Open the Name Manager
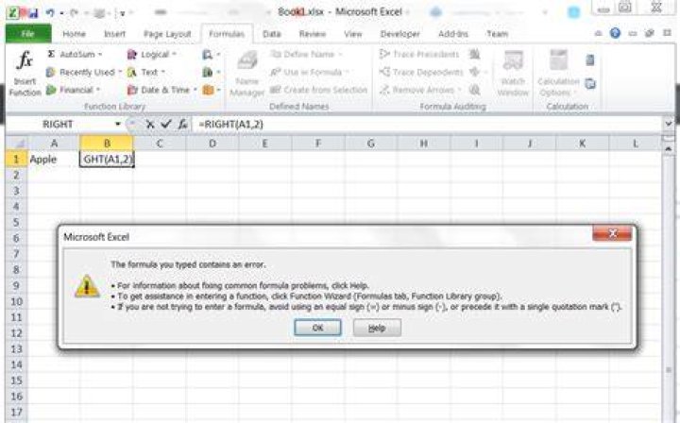This screenshot has height=423, width=680. pos(246,74)
